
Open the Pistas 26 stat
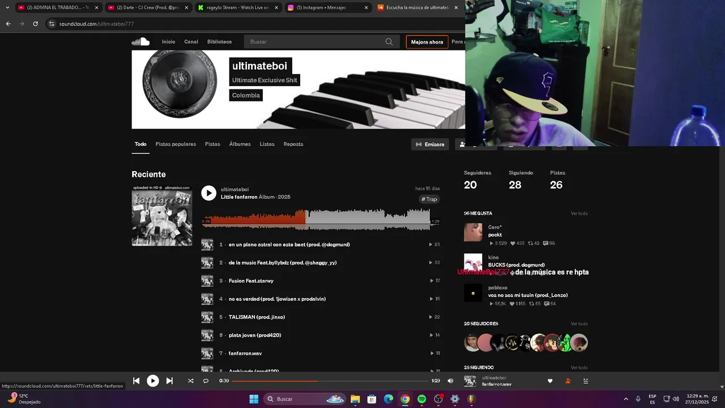point(557,180)
